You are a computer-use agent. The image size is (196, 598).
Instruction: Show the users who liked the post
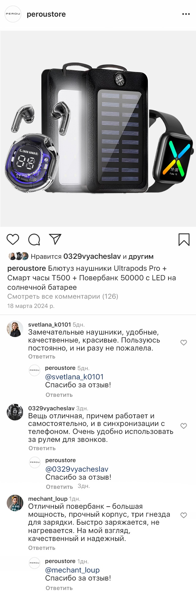point(92,256)
